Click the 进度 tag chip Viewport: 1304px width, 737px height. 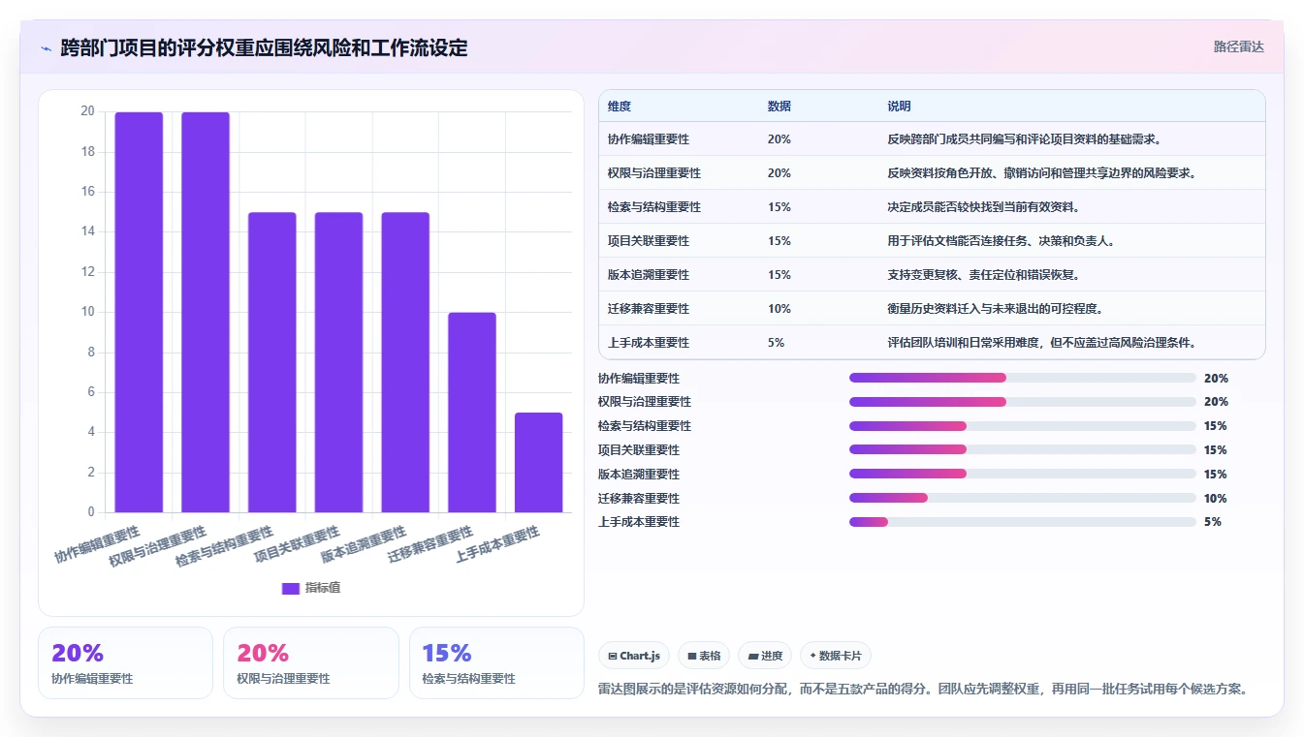(x=765, y=656)
